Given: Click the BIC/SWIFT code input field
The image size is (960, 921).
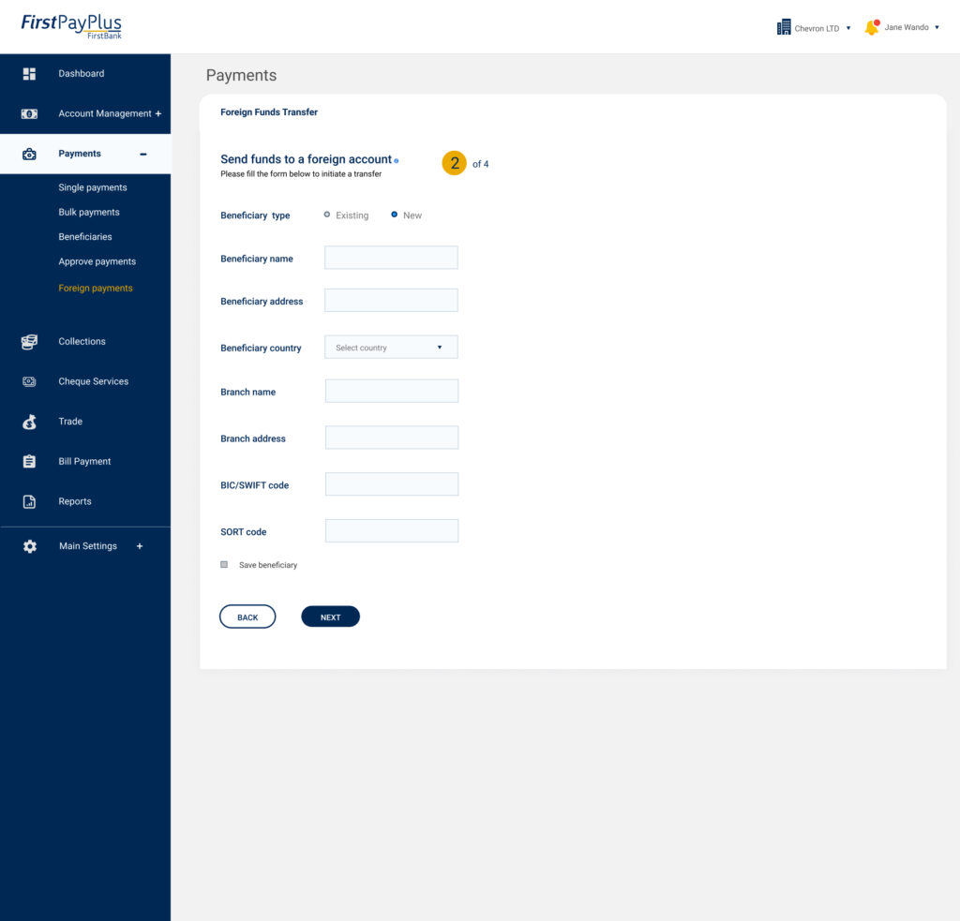Looking at the screenshot, I should tap(391, 484).
